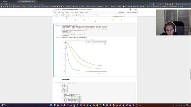Click the plot legend box
The image size is (191, 107).
(x=96, y=43)
